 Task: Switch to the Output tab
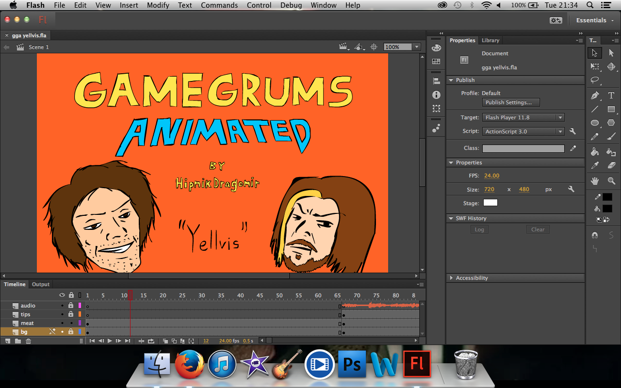coord(41,284)
